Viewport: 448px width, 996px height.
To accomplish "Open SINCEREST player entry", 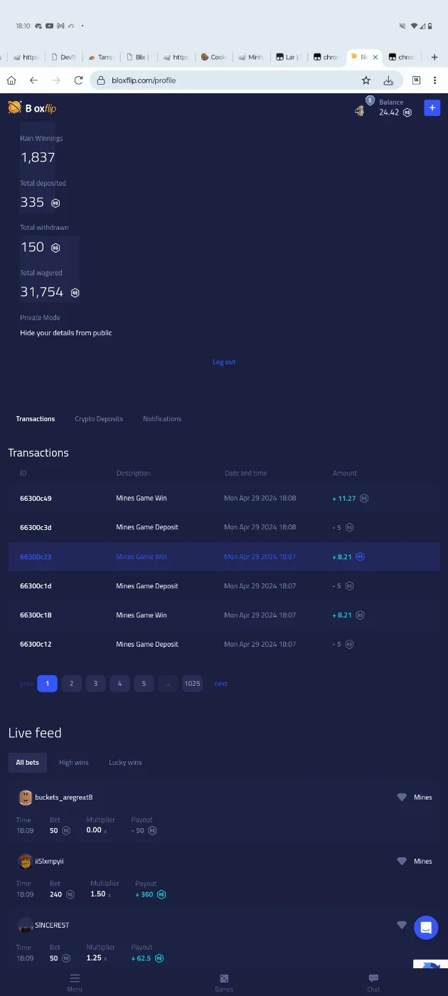I will tap(52, 926).
